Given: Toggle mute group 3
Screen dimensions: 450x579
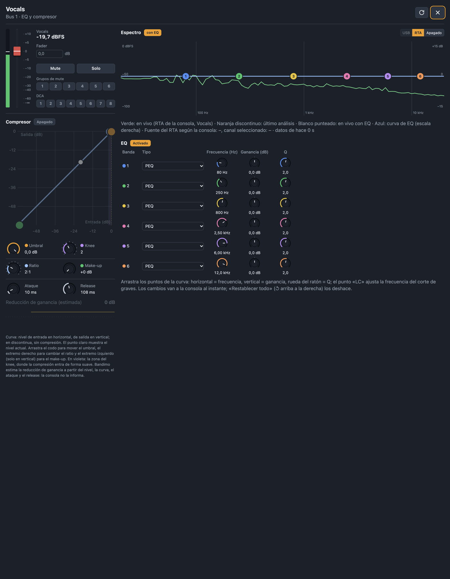Looking at the screenshot, I should pos(69,86).
